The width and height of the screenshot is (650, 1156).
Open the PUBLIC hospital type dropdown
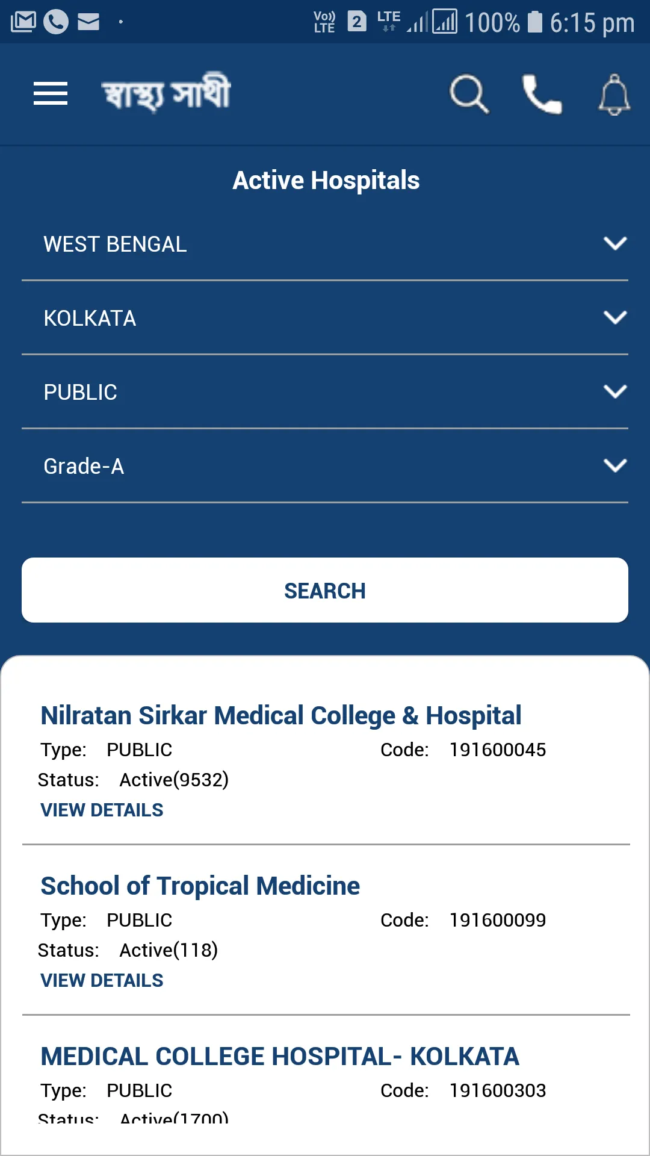tap(325, 392)
